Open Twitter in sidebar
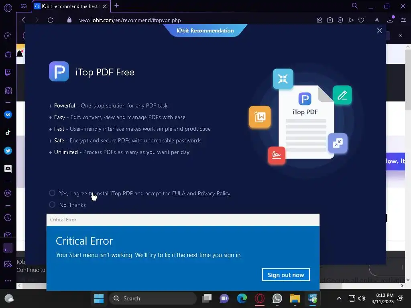 click(x=8, y=151)
